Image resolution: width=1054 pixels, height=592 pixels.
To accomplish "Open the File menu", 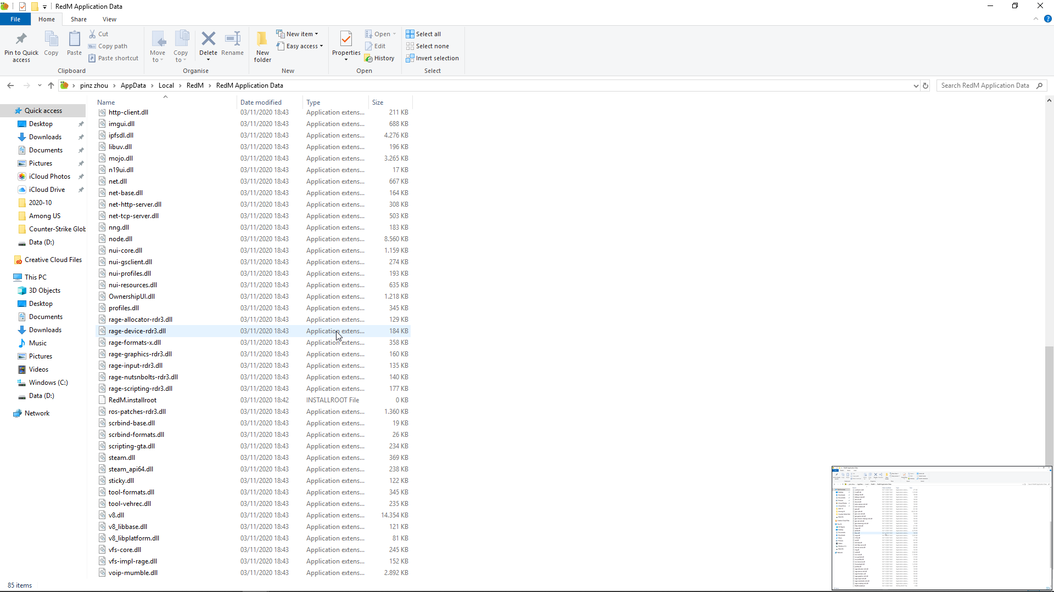I will tap(15, 19).
